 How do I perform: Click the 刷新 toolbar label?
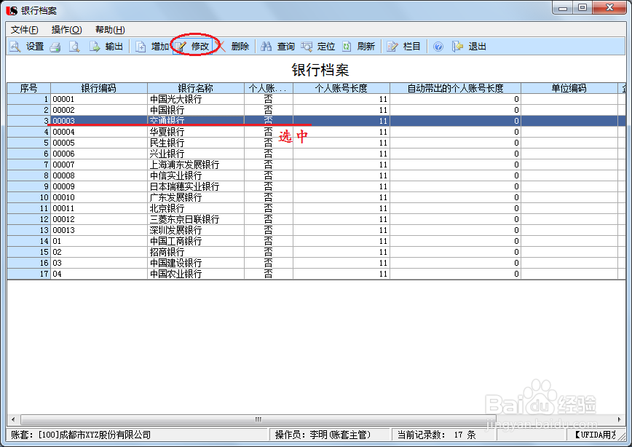click(366, 47)
